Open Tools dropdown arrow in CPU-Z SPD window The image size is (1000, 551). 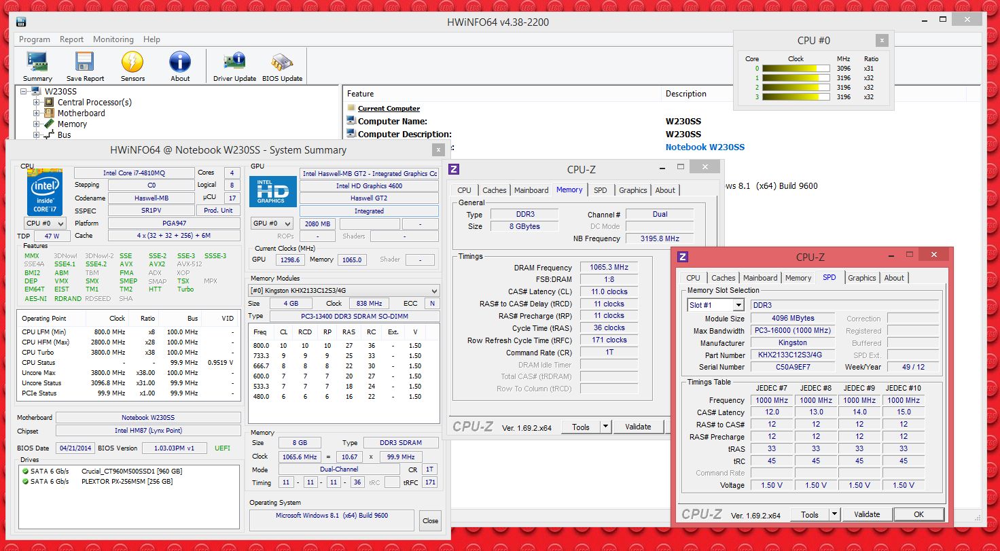(x=835, y=514)
